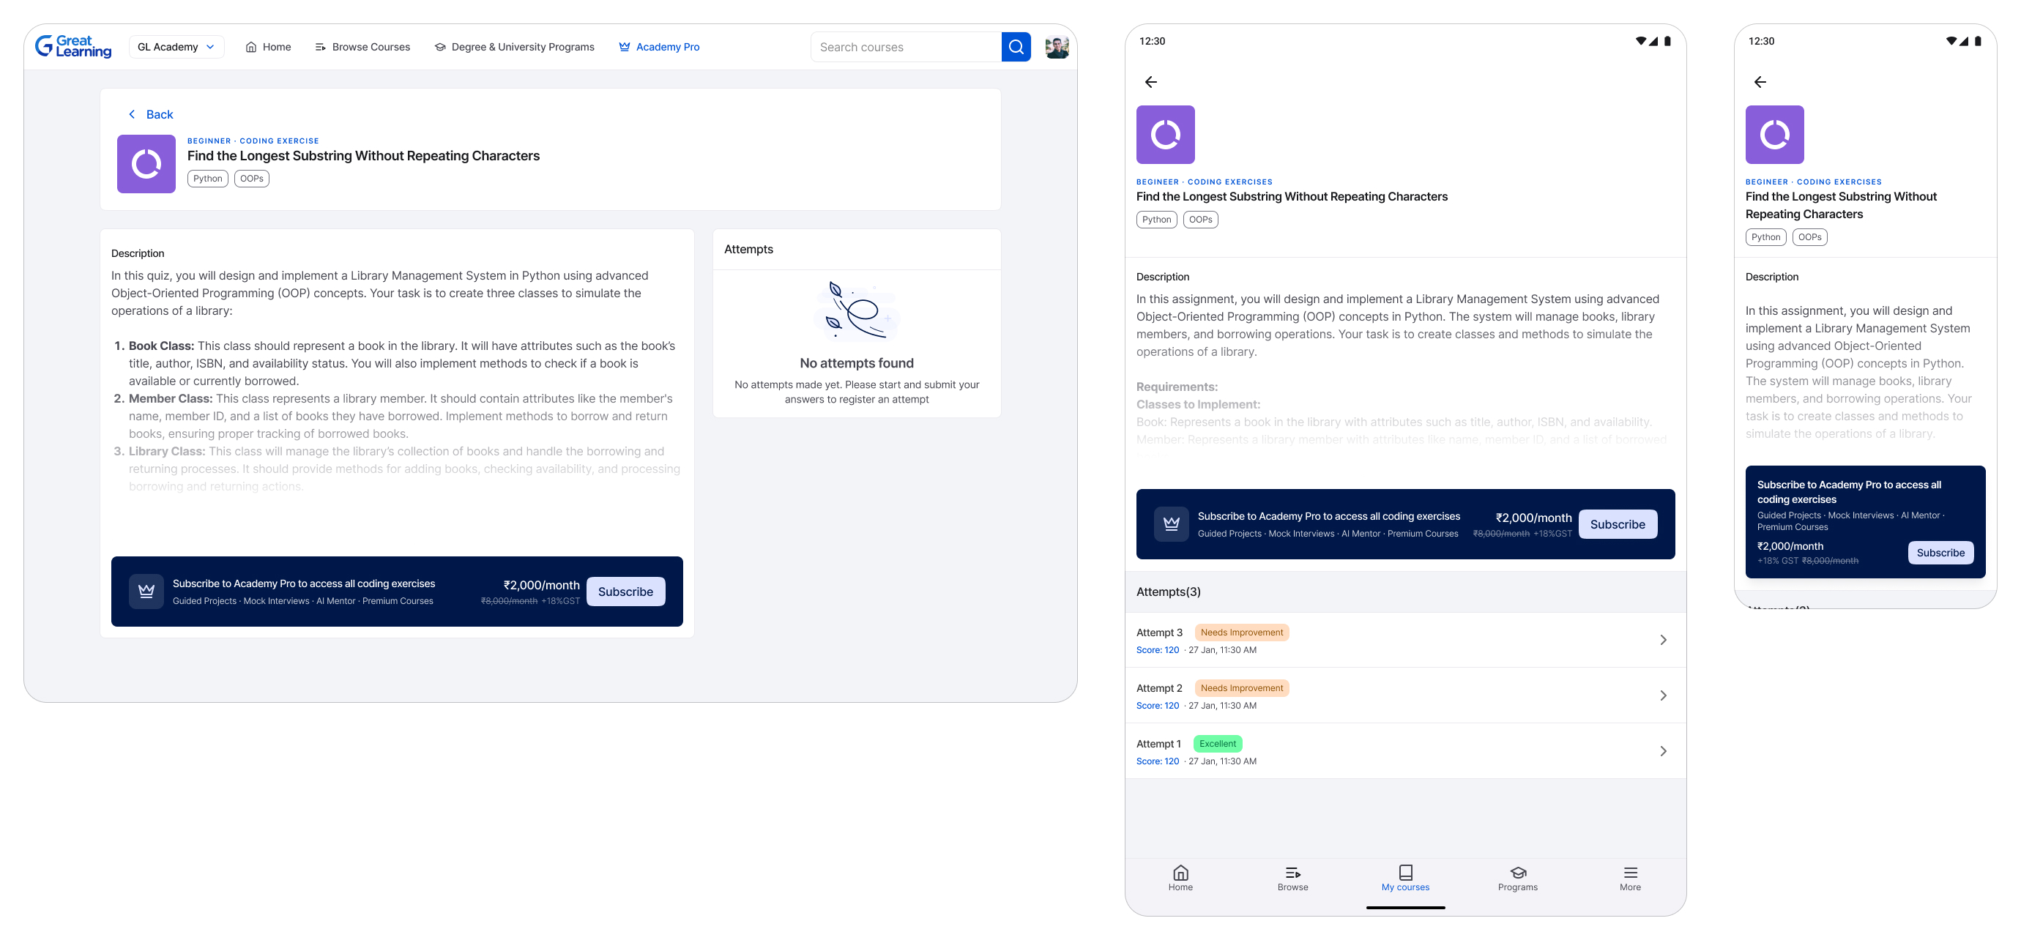
Task: Click the blue search magnifier button
Action: point(1015,47)
